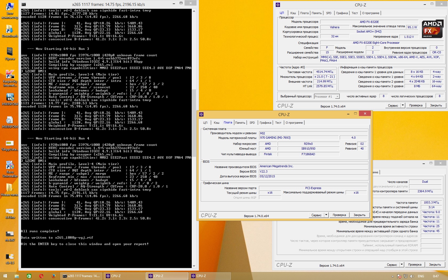Image resolution: width=448 pixels, height=280 pixels.
Task: Open File Explorer from the taskbar
Action: (x=17, y=276)
